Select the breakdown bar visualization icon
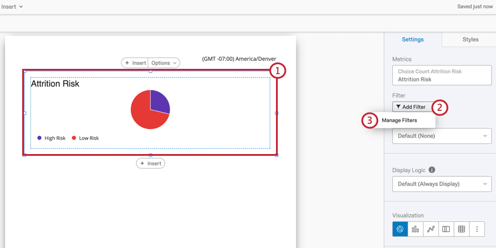496x248 pixels. pyautogui.click(x=446, y=229)
